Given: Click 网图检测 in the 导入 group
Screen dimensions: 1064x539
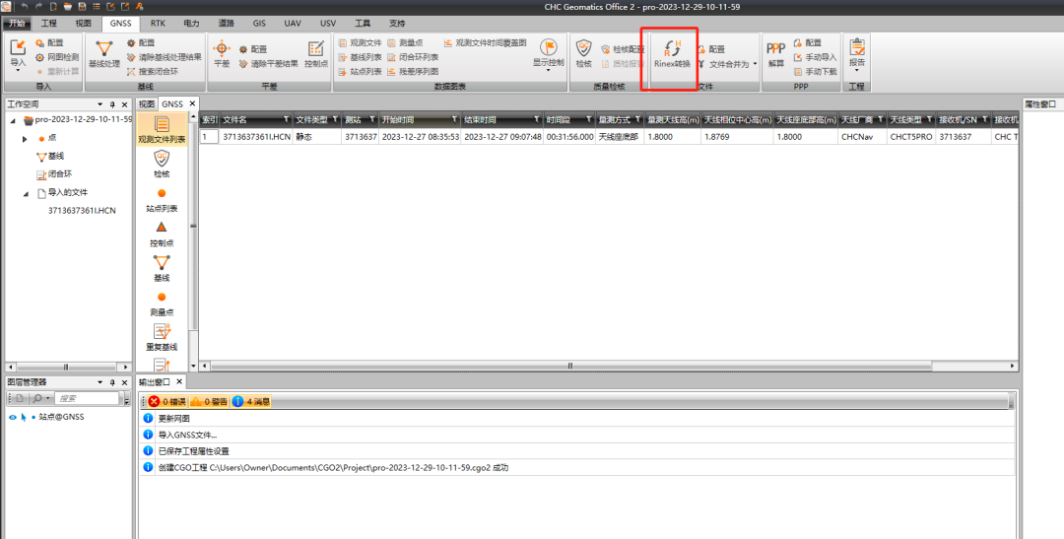Looking at the screenshot, I should point(58,57).
